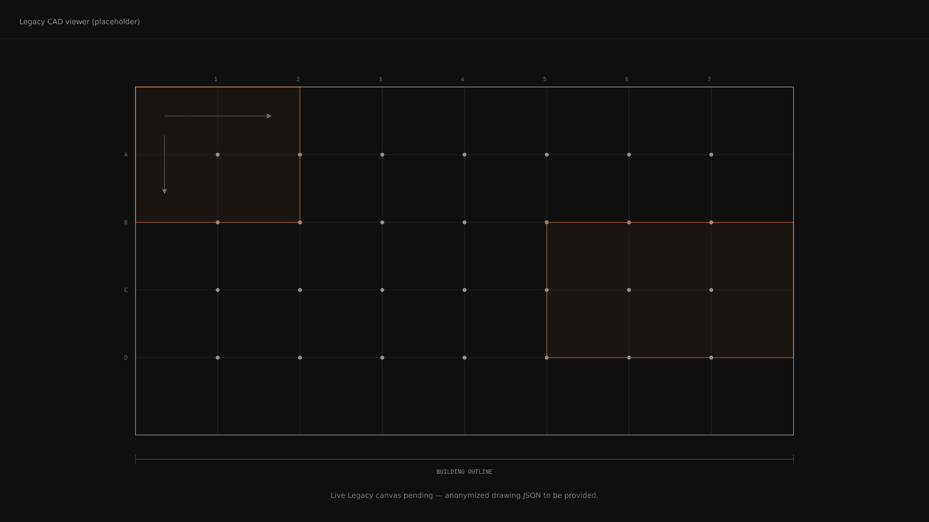Select the column point at B-5

tap(547, 222)
